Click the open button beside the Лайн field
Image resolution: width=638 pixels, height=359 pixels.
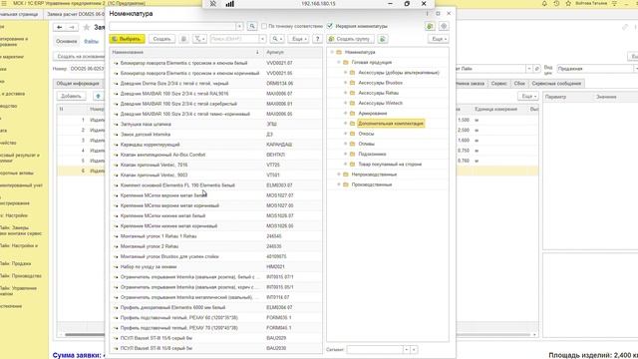coord(536,69)
